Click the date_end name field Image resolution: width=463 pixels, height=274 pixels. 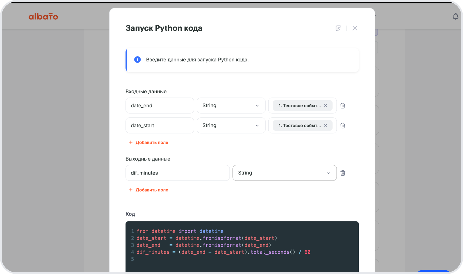point(160,106)
